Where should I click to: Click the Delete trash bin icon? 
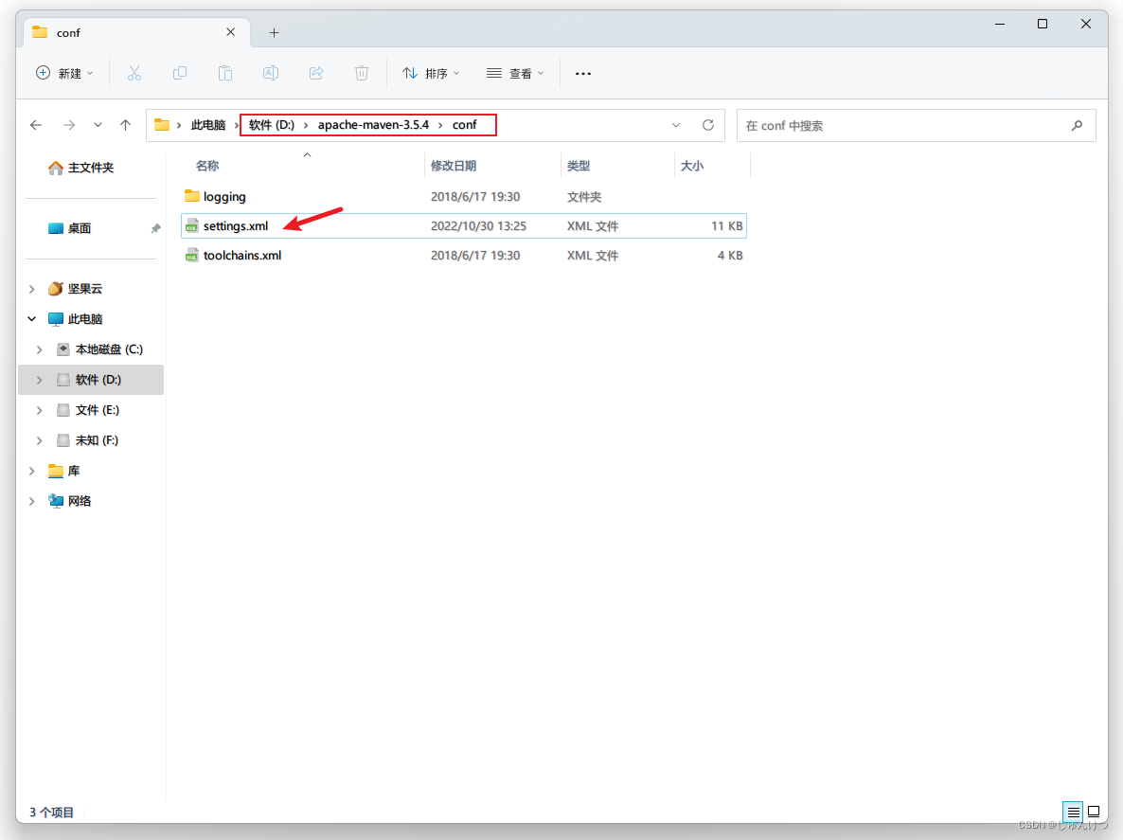point(362,73)
